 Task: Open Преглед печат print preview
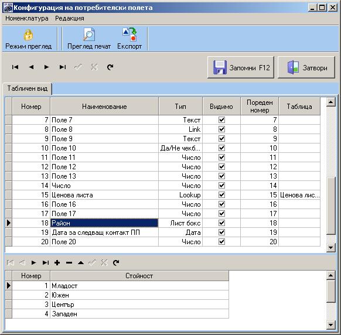pyautogui.click(x=89, y=39)
